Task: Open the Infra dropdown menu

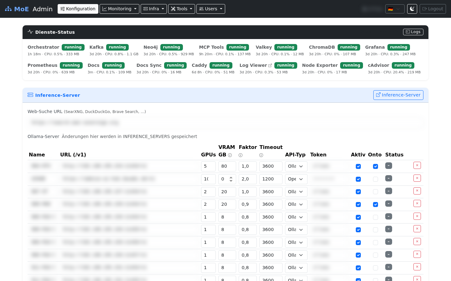Action: (154, 9)
